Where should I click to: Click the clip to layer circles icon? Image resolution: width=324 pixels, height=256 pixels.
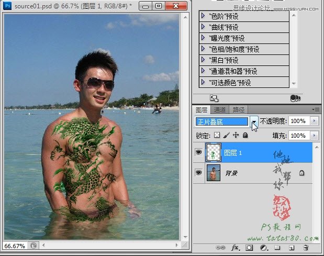point(295,98)
